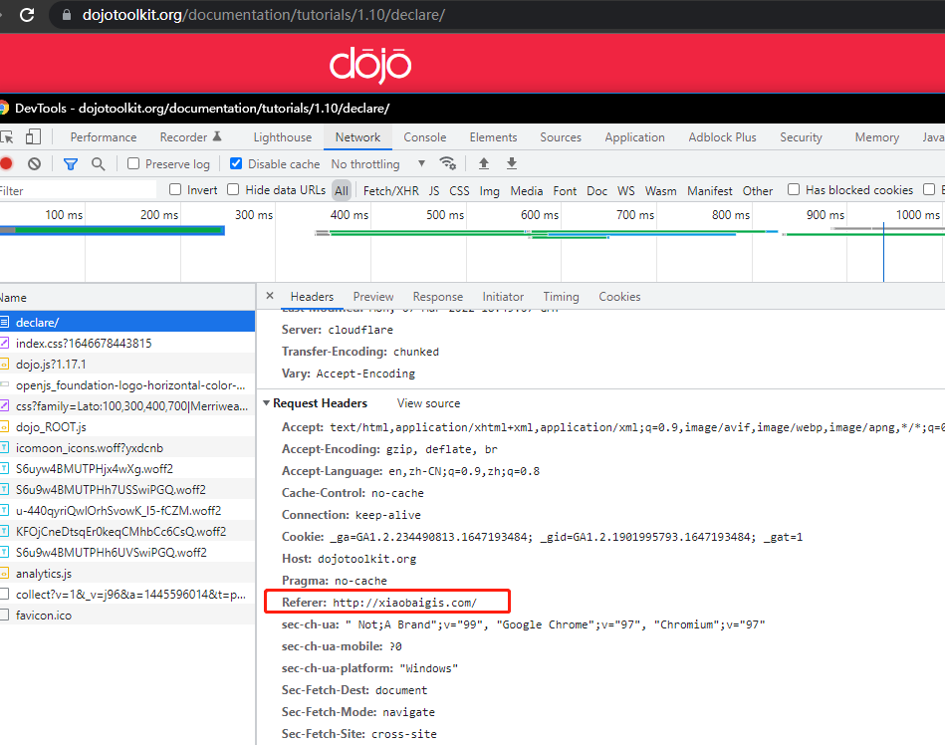Select the Network tab

[x=358, y=137]
